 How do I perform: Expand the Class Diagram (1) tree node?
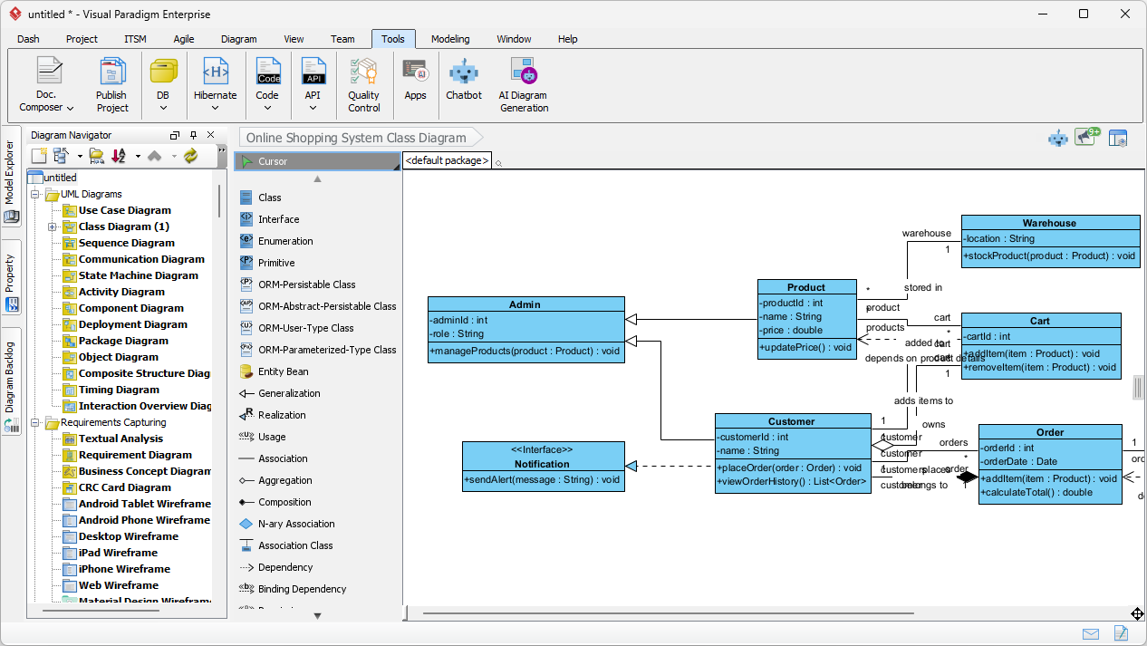[x=52, y=227]
